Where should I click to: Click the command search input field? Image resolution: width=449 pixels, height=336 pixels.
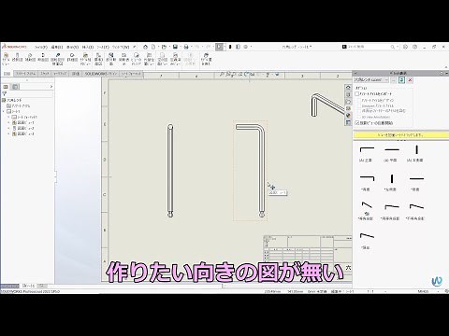pos(368,47)
